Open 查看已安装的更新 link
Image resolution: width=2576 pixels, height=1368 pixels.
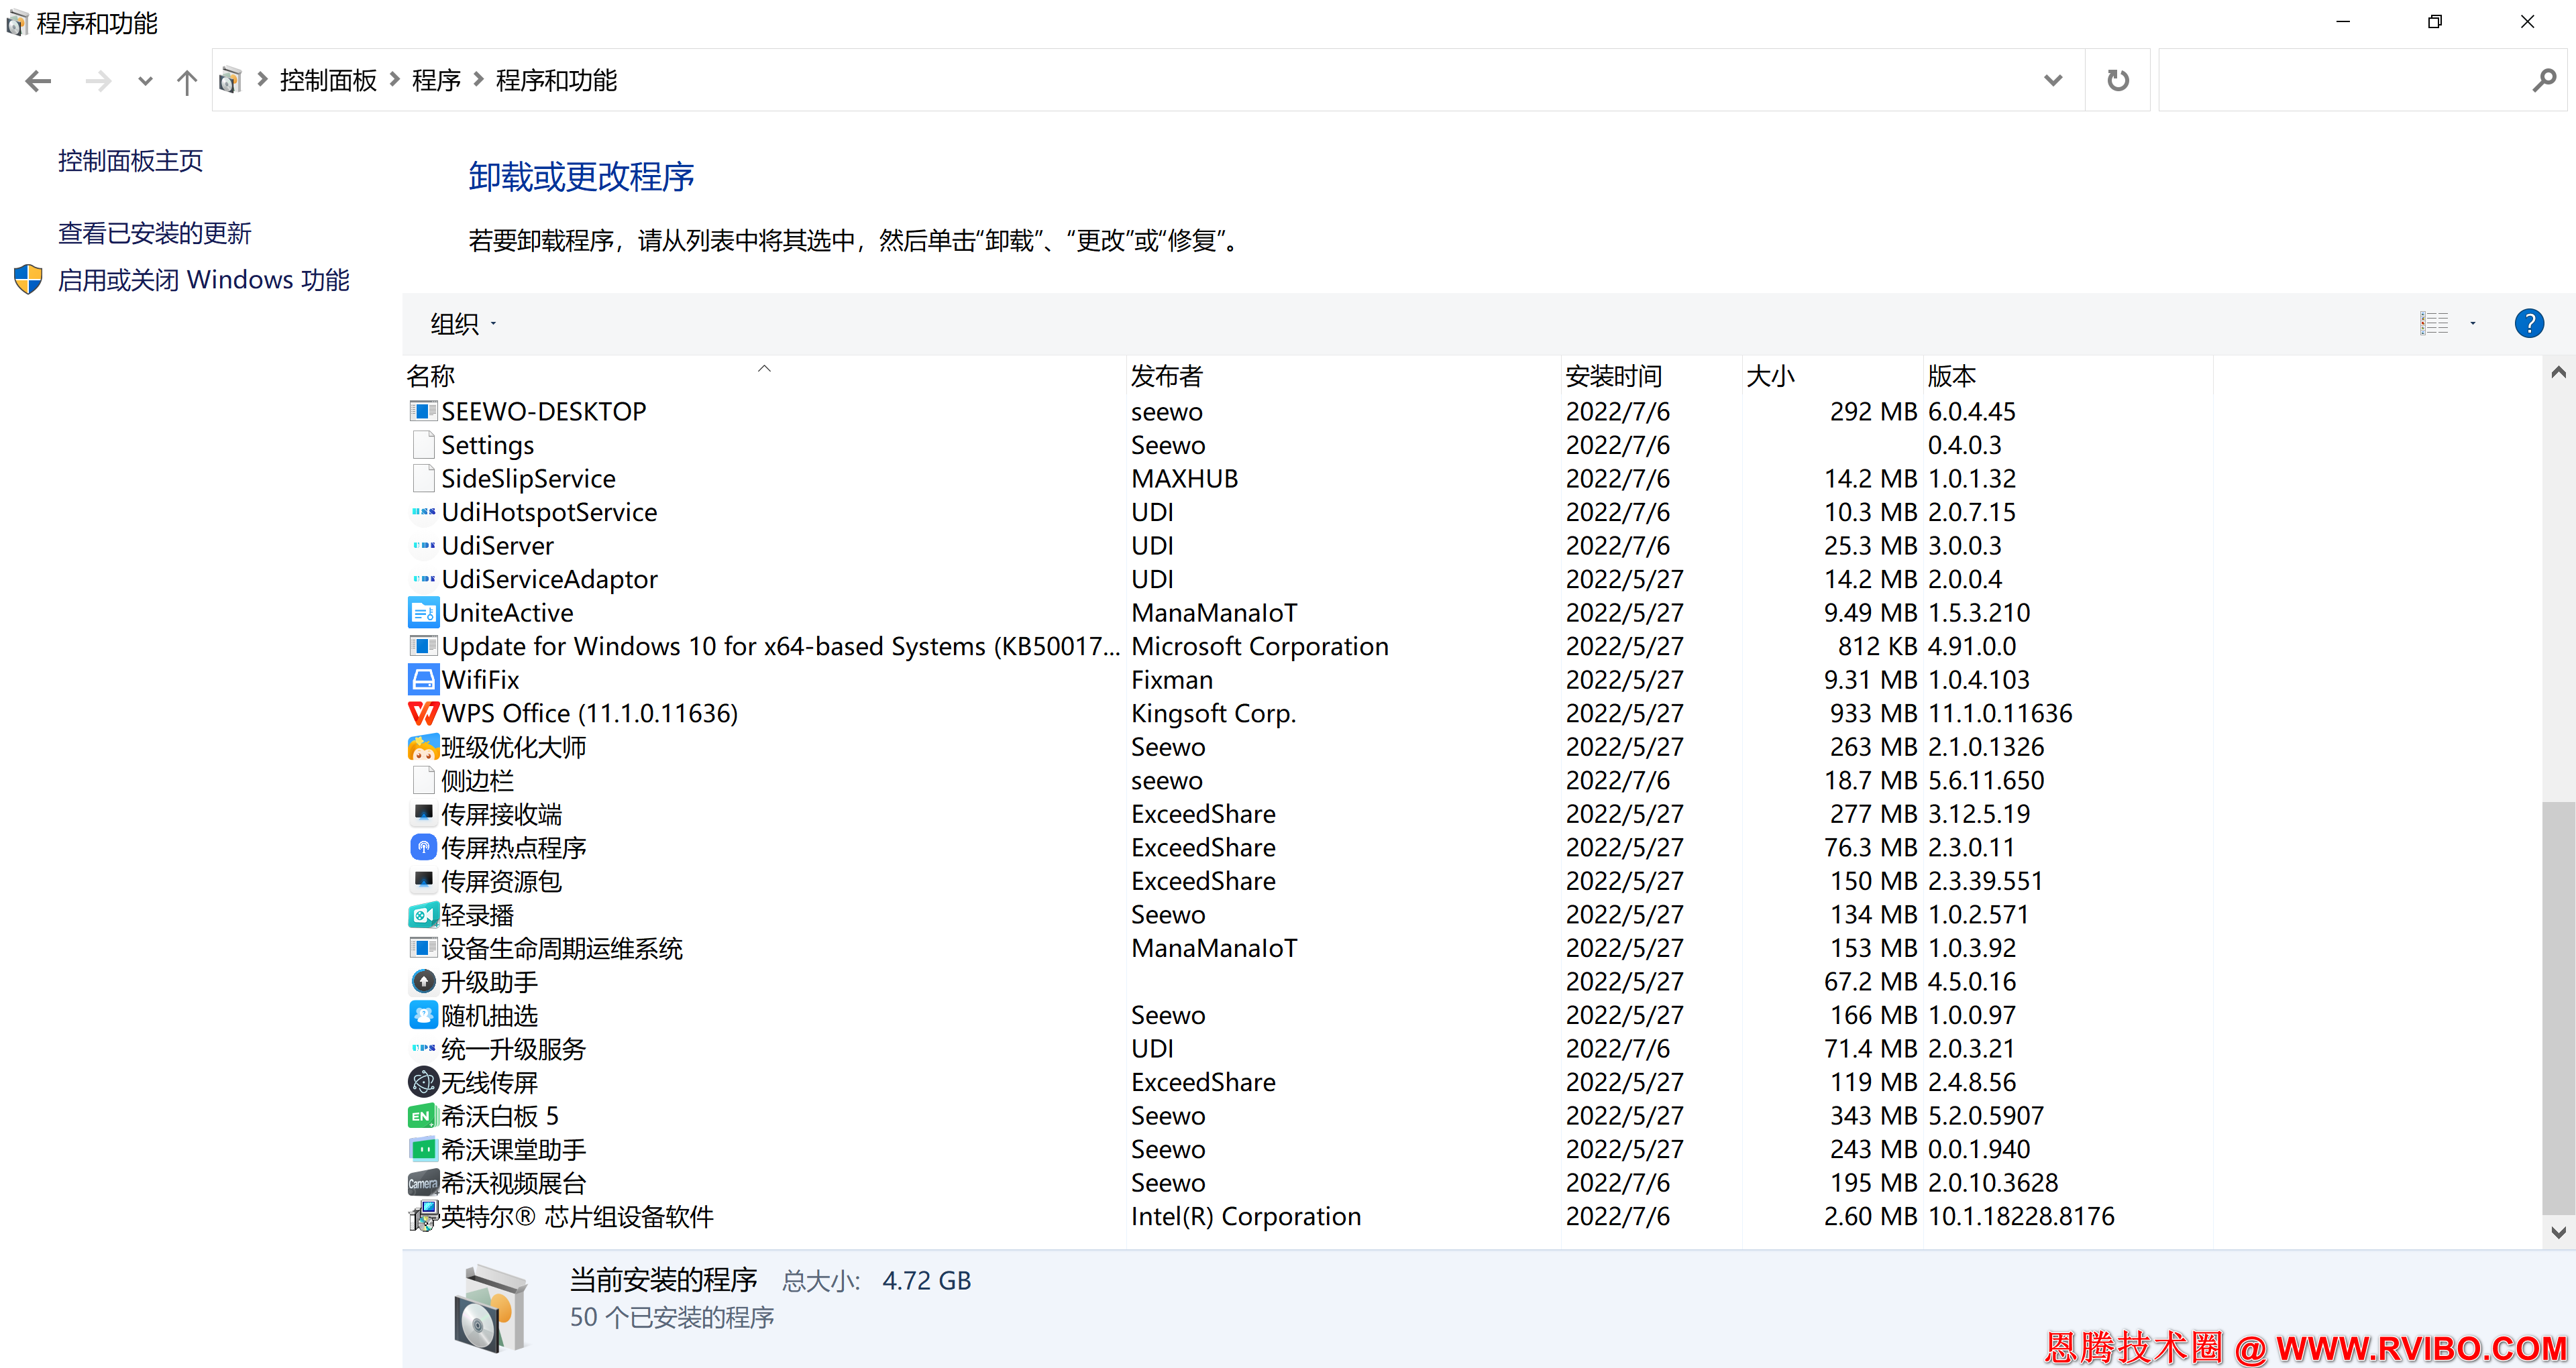(154, 233)
